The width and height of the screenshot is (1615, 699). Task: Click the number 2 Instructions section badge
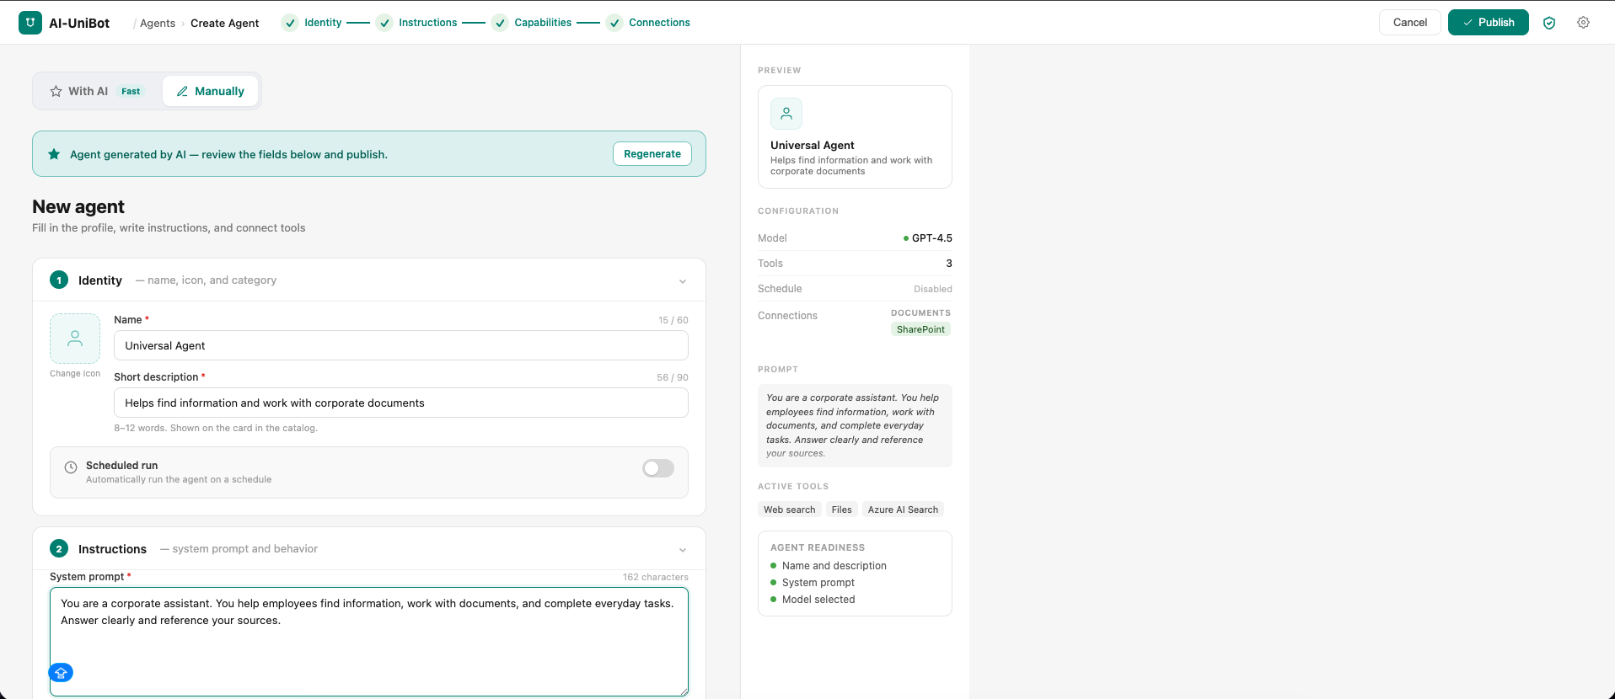(x=59, y=548)
